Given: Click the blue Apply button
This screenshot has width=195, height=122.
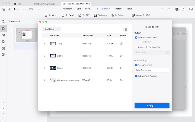Looking at the screenshot, I should point(152,106).
